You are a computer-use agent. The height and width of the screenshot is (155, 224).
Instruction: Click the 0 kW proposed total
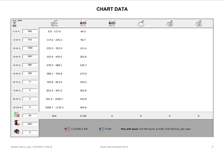pos(108,129)
